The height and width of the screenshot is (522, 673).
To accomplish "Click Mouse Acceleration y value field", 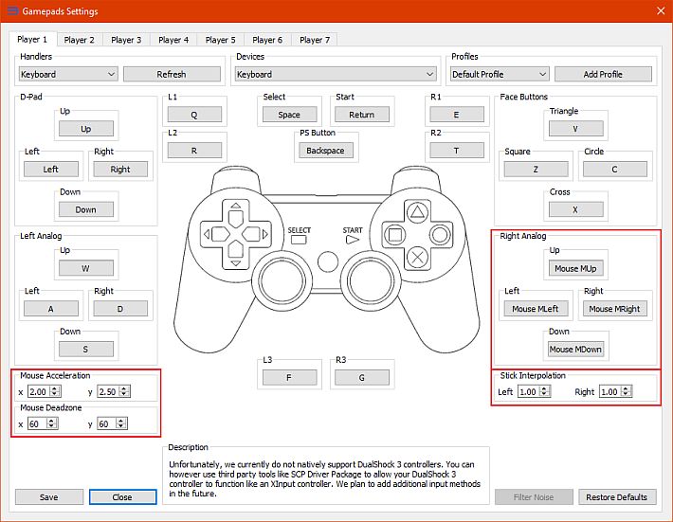I will tap(109, 391).
